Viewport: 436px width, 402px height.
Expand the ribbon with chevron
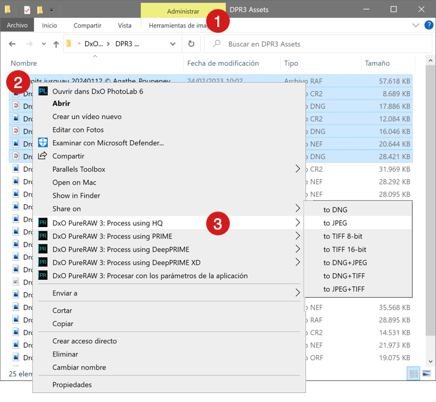pos(416,25)
